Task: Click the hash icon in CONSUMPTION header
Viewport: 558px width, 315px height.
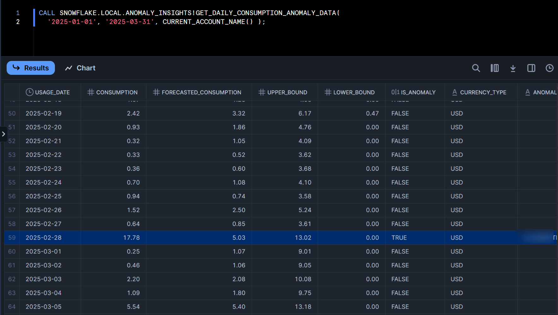Action: click(91, 92)
